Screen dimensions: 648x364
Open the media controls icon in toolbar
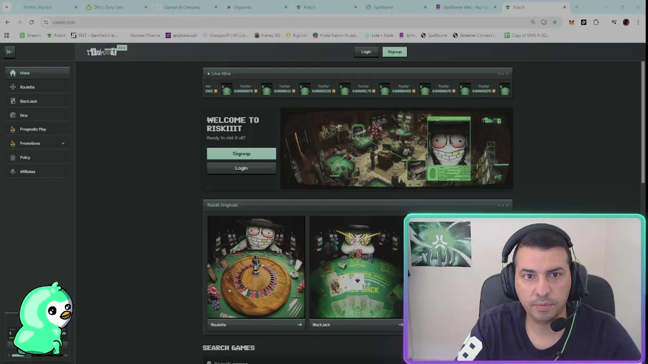[614, 22]
